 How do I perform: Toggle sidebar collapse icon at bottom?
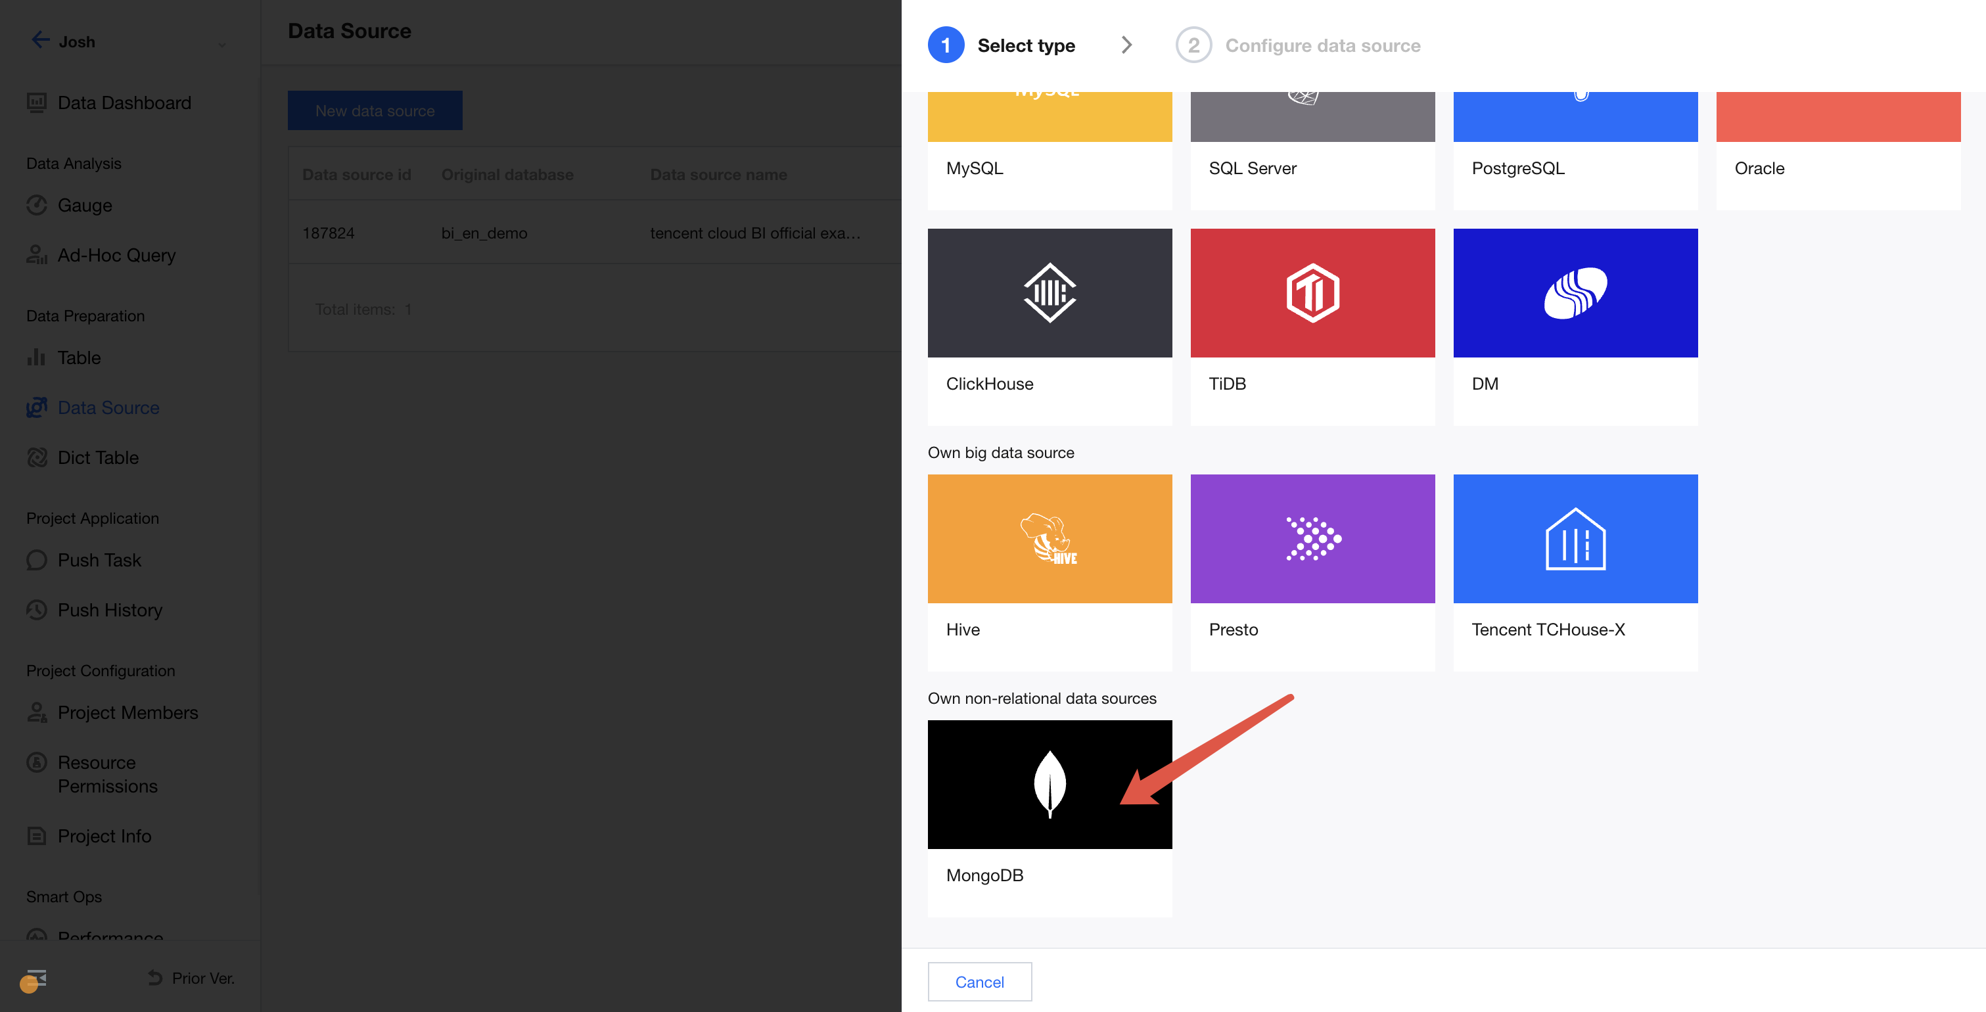(x=35, y=978)
